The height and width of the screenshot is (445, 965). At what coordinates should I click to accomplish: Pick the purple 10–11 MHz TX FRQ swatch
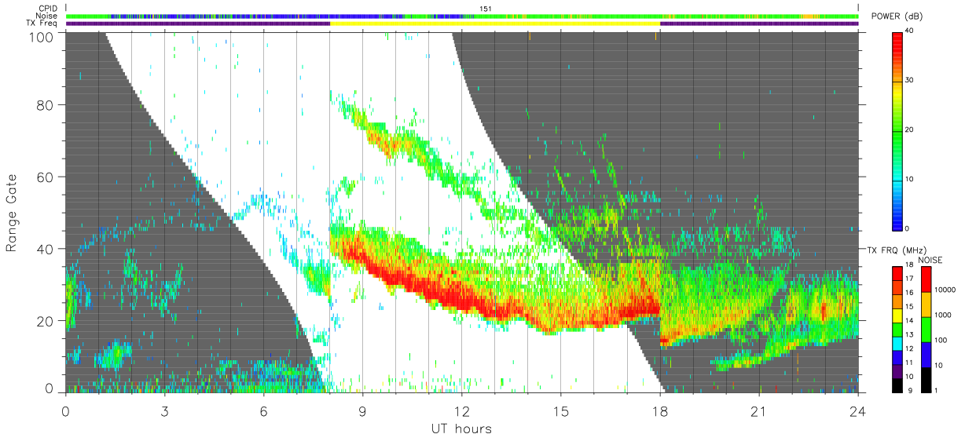point(897,372)
